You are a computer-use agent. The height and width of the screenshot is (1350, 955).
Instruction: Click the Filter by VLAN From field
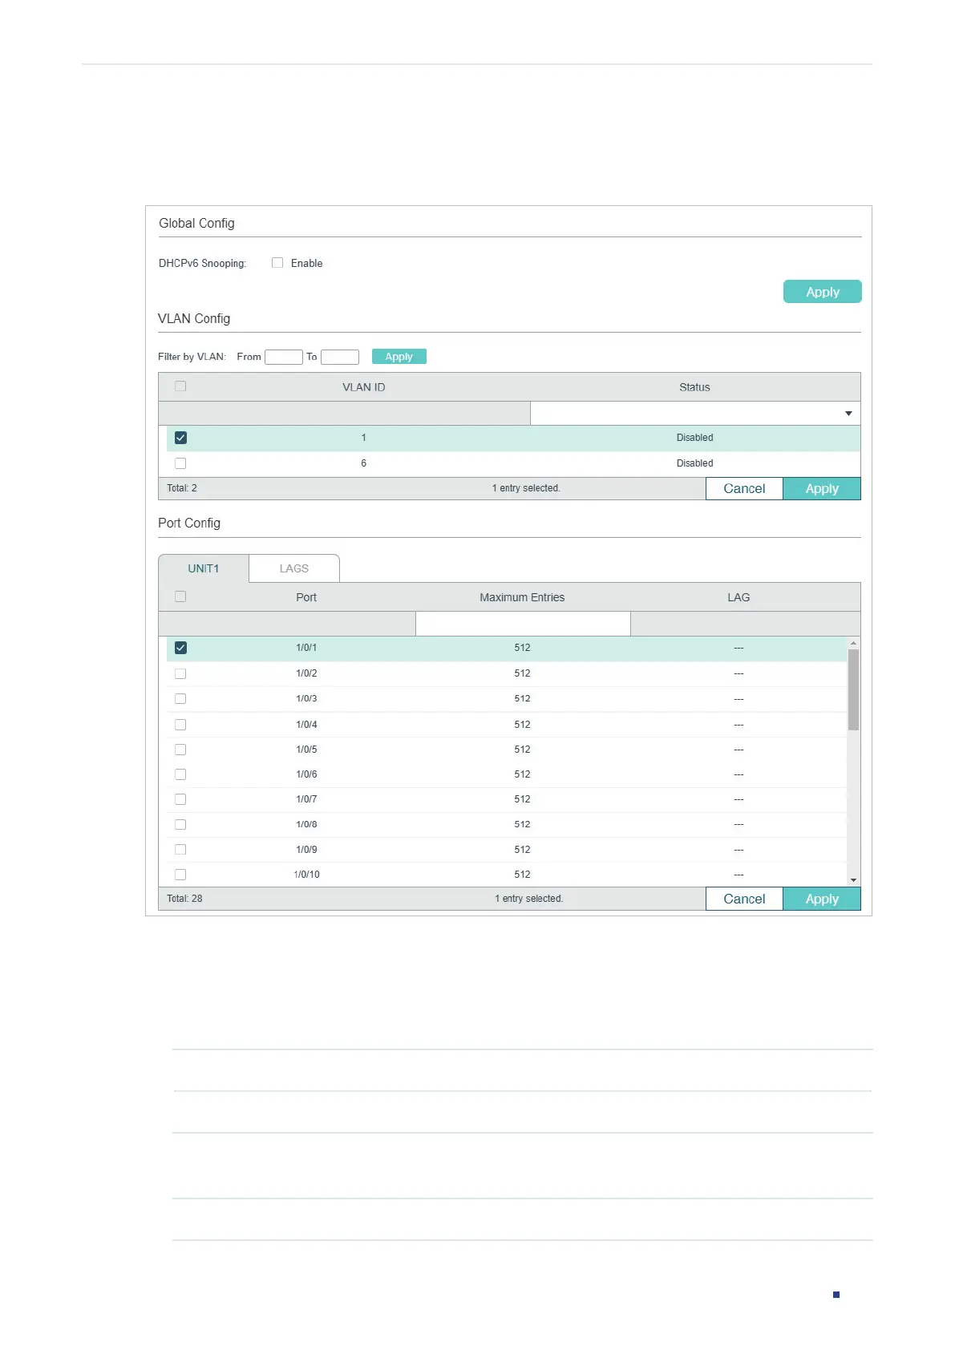283,357
